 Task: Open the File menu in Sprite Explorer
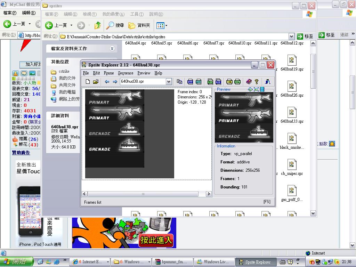pyautogui.click(x=86, y=73)
